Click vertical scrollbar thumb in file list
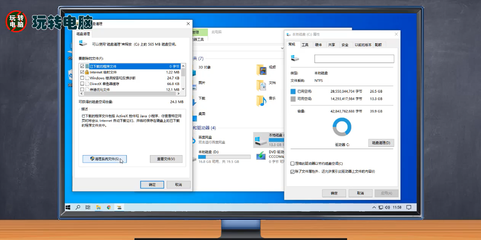 (183, 72)
